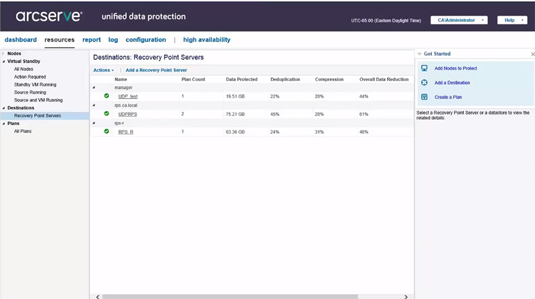Open the CA\Administrator dropdown
535x299 pixels.
point(459,20)
